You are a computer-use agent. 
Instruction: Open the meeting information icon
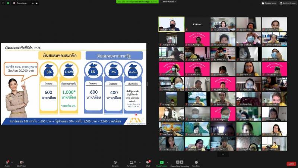pyautogui.click(x=3, y=3)
